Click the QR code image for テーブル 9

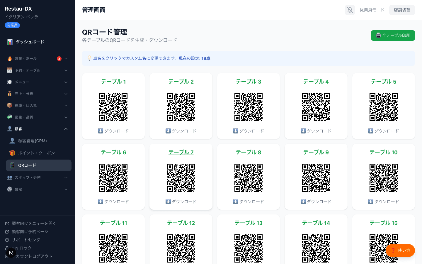pos(316,178)
